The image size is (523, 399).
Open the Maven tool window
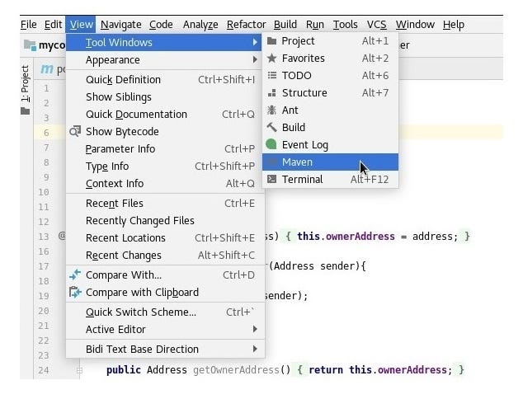pos(330,162)
